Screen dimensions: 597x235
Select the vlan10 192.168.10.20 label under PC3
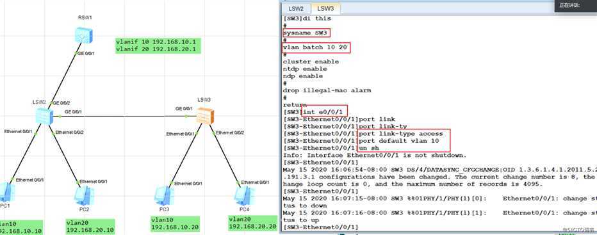pyautogui.click(x=175, y=224)
